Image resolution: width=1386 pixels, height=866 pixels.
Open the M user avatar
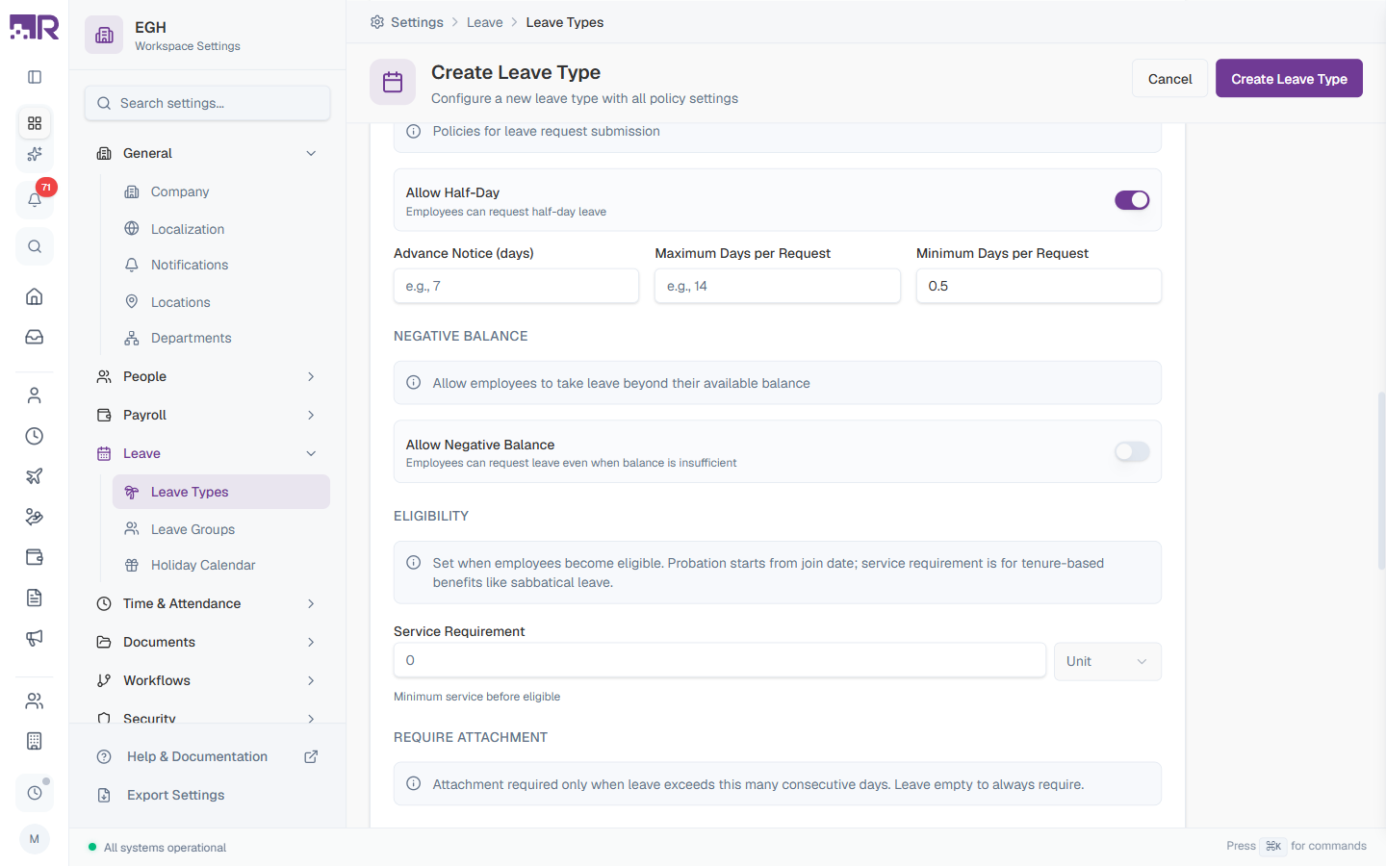35,839
